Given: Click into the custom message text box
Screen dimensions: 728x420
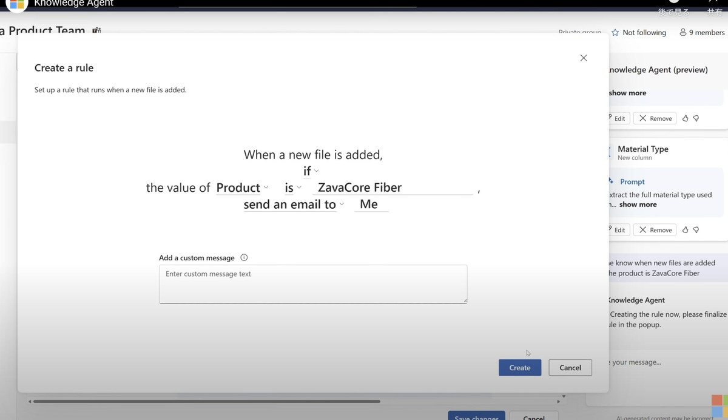Looking at the screenshot, I should coord(312,283).
